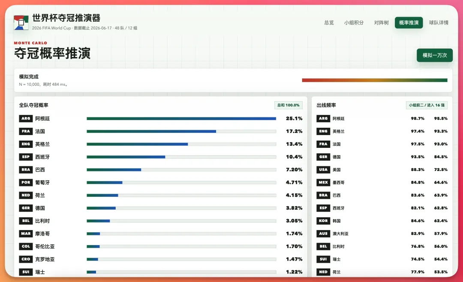Click the CRO badge next to 克罗地亚
463x282 pixels.
coord(26,259)
